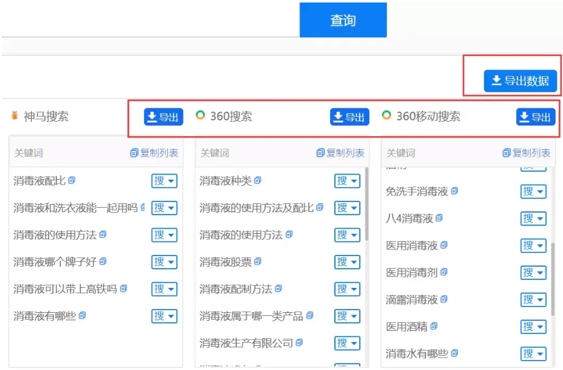Copy the 360移动搜索 keyword list via 复制列表
Screen dimensions: 563x370
[x=526, y=153]
